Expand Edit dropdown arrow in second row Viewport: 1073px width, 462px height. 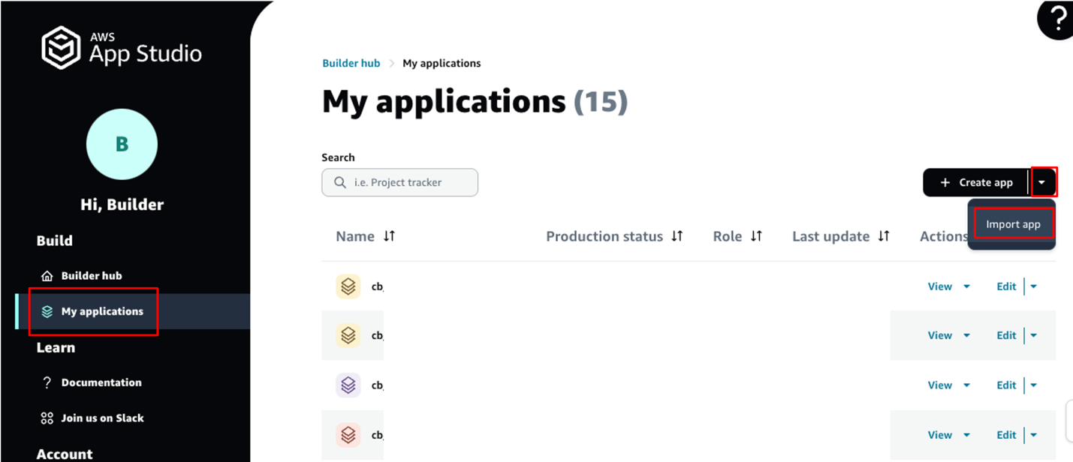click(x=1034, y=336)
